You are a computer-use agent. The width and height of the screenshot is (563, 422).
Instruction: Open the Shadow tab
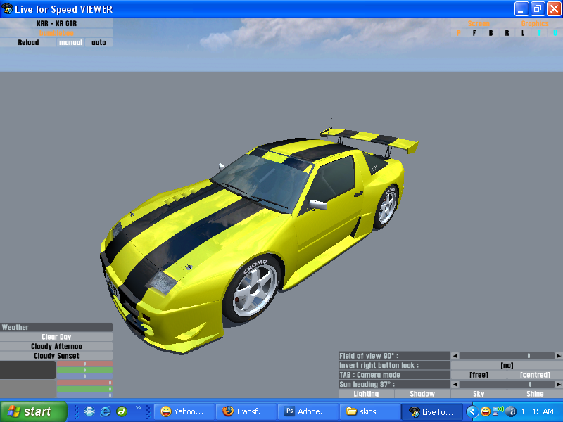422,394
